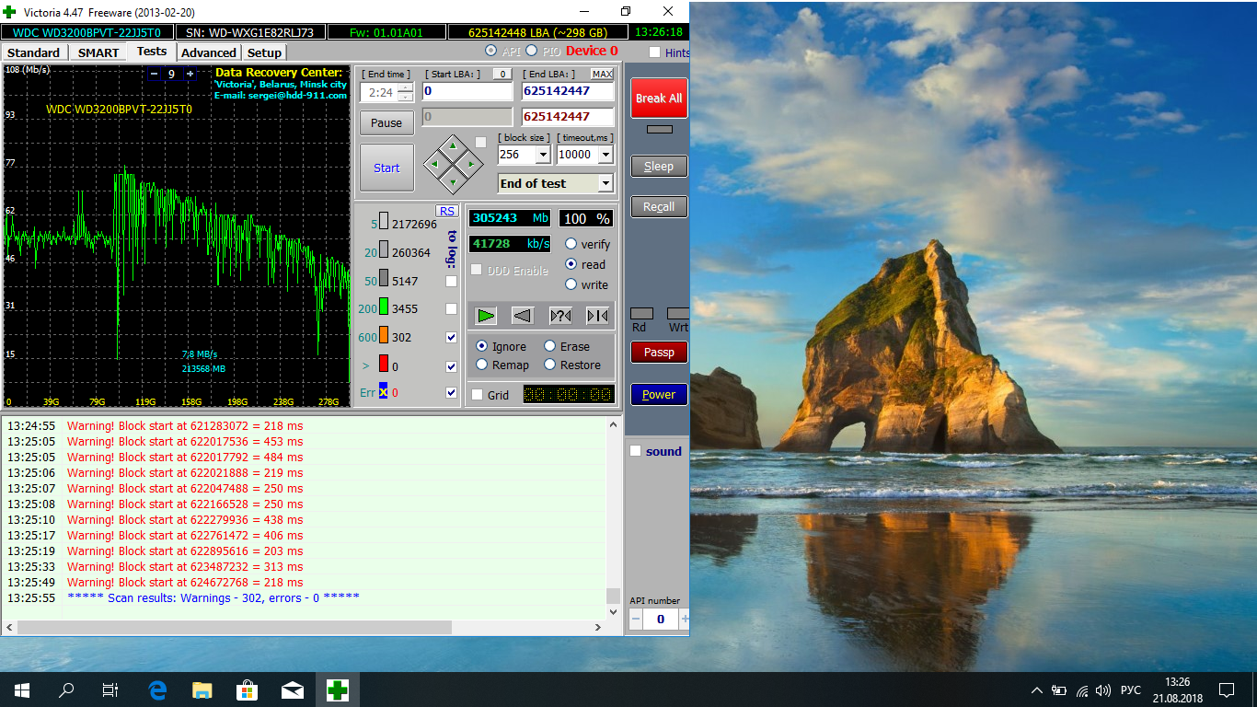
Task: Switch to the SMART tab
Action: (97, 52)
